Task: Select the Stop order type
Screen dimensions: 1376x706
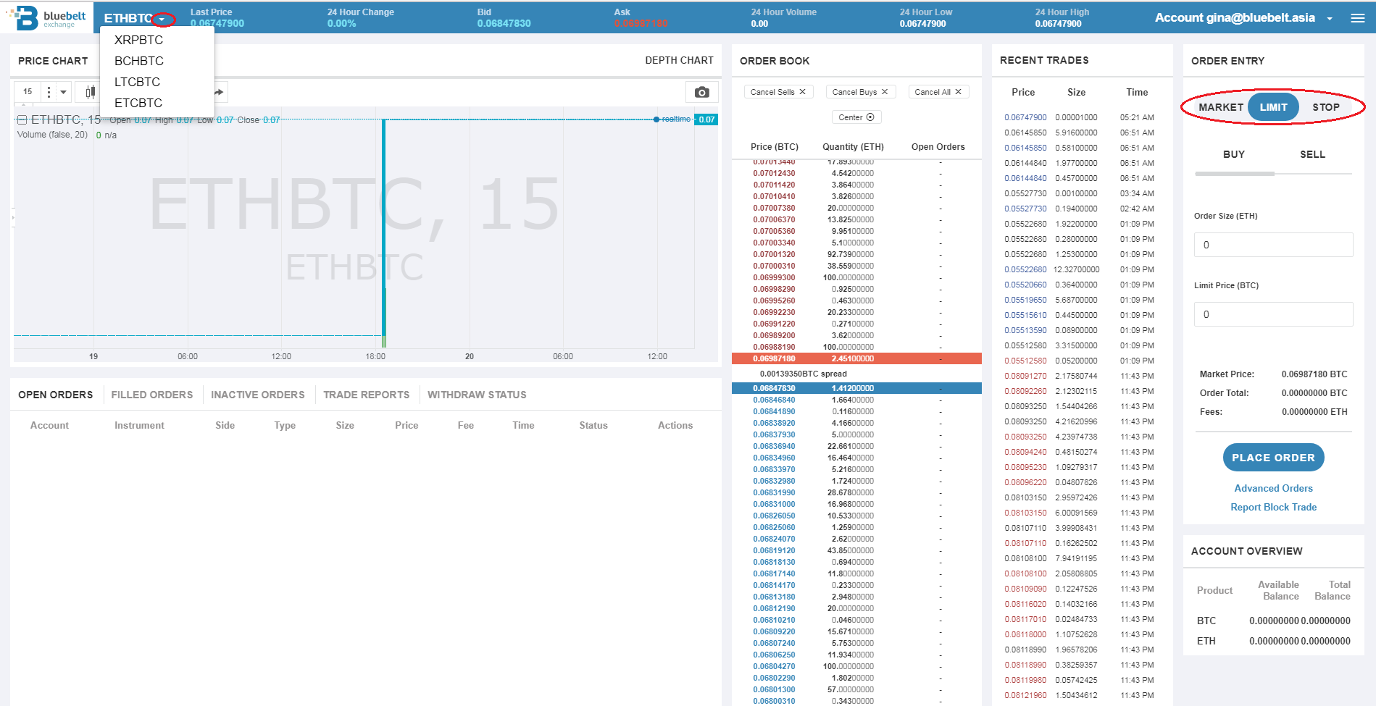Action: (1325, 107)
